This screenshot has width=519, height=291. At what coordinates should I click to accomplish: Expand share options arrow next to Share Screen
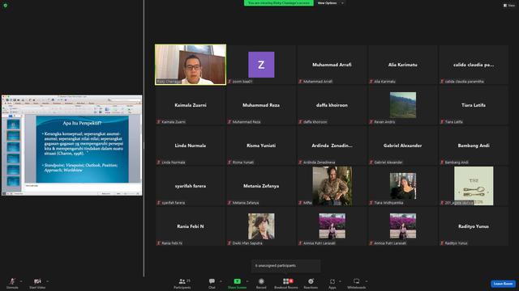pos(247,281)
